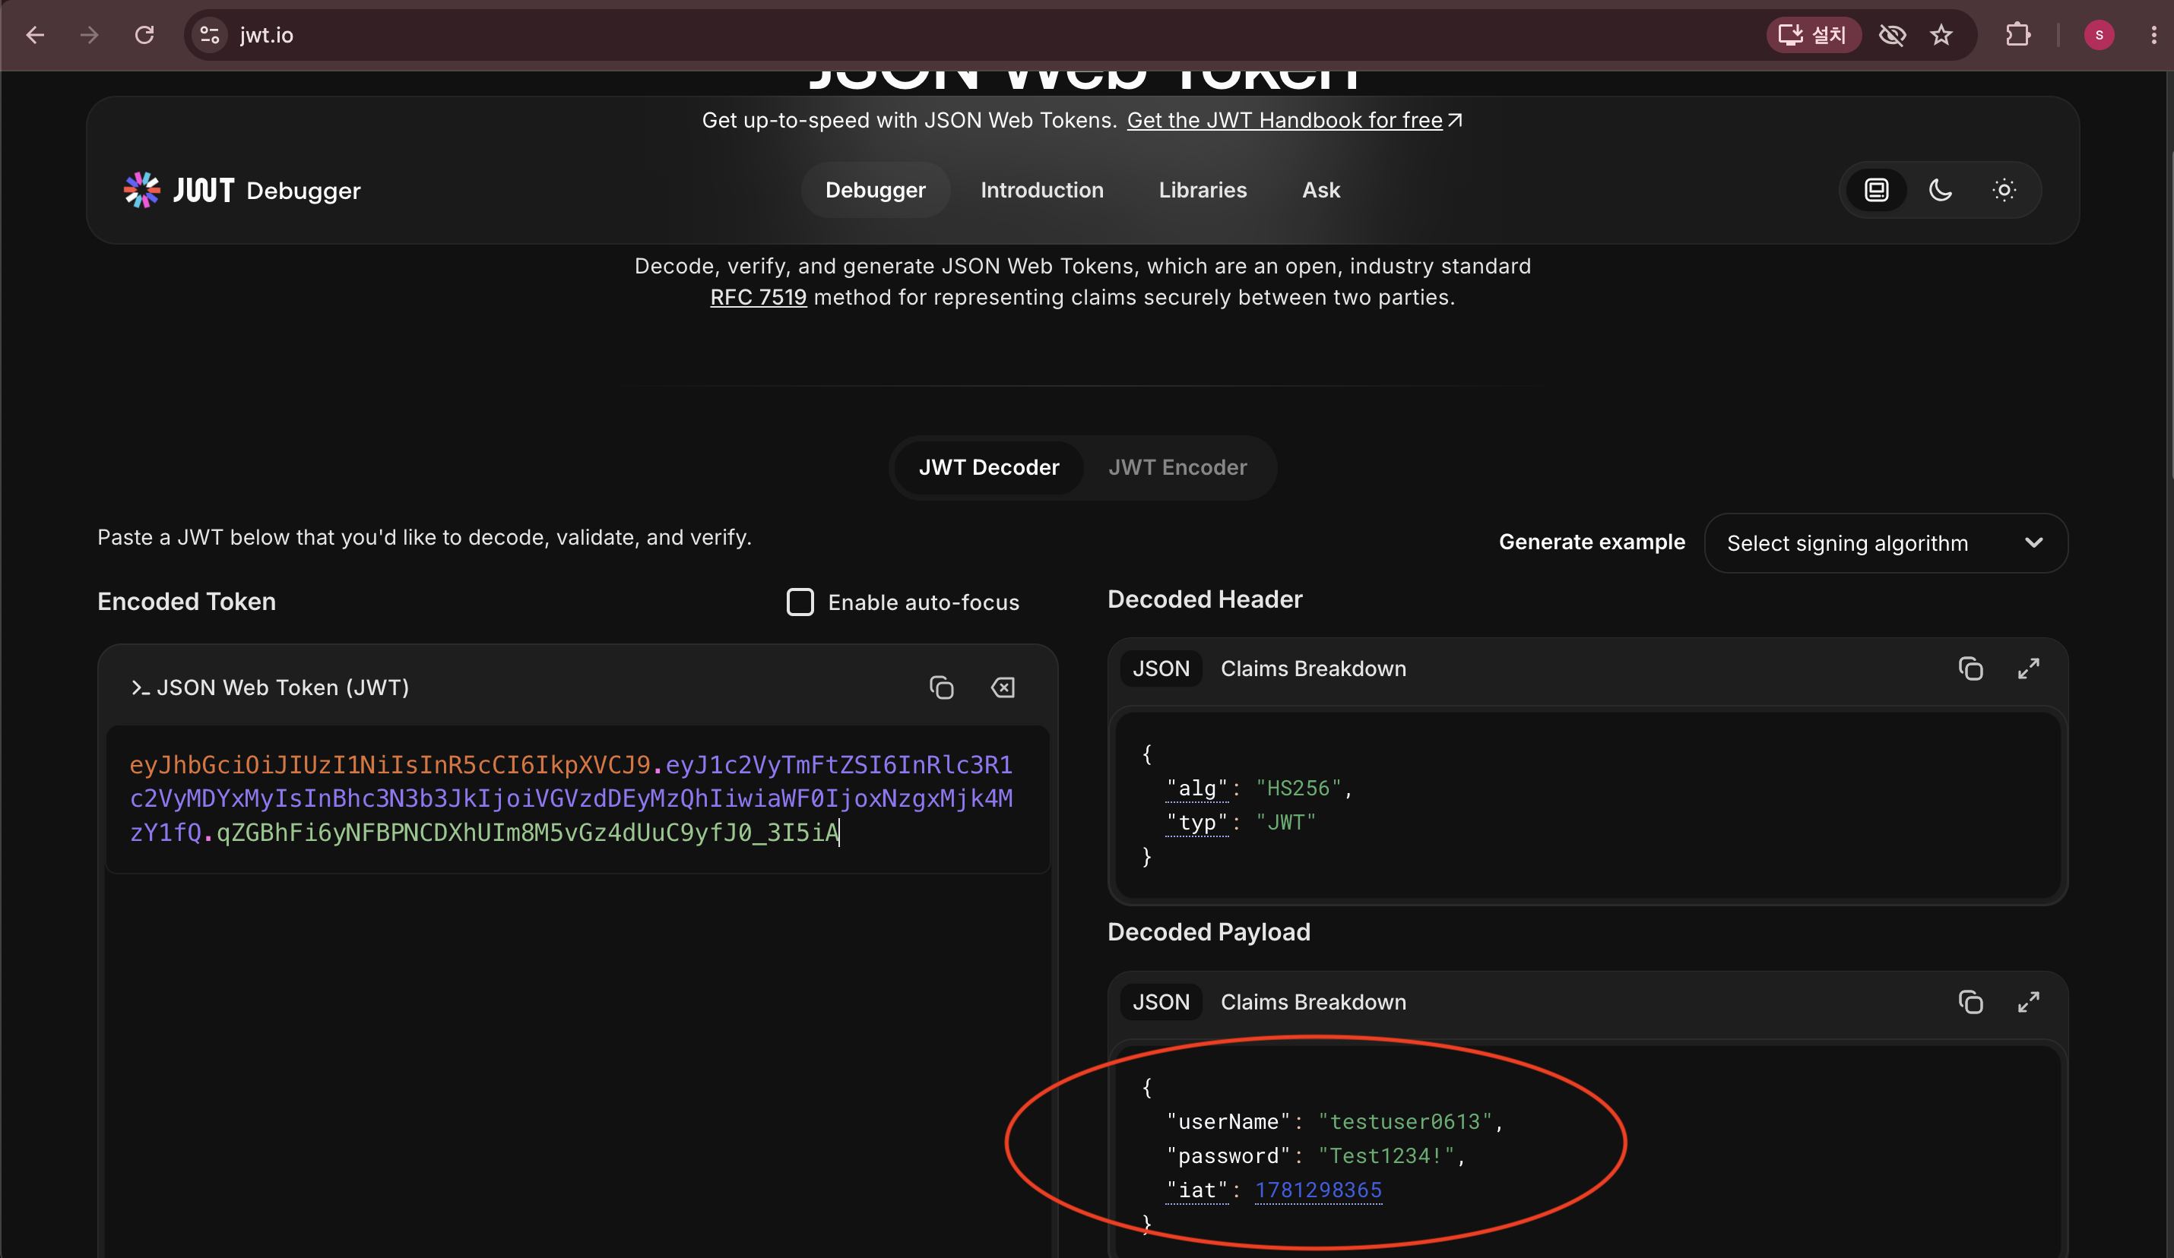
Task: Select the system theme icon
Action: pyautogui.click(x=1876, y=190)
